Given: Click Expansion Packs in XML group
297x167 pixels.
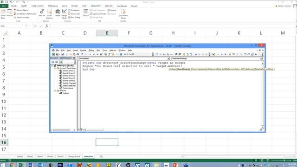Looking at the screenshot, I should [98, 14].
